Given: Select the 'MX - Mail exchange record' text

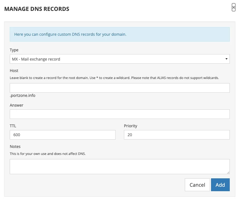Looking at the screenshot, I should coord(36,59).
